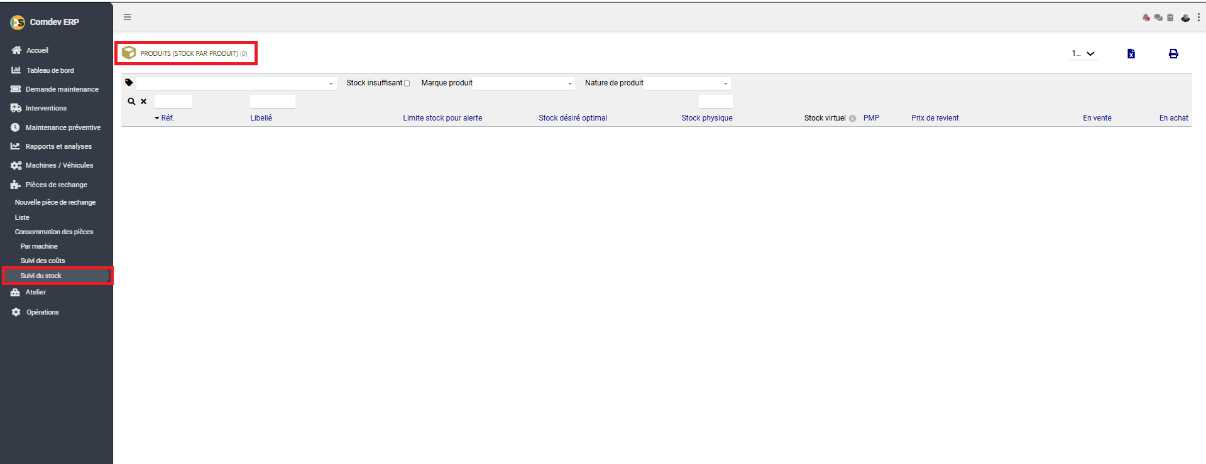
Task: Open the Liste submenu item
Action: coord(22,217)
